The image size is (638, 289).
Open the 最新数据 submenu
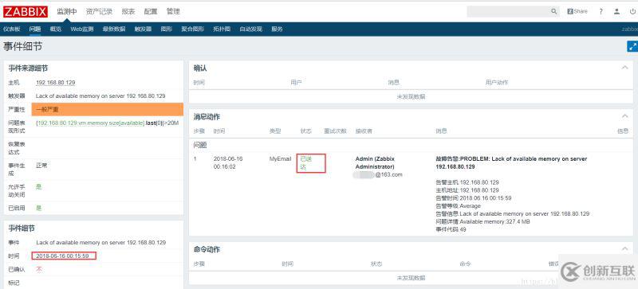click(114, 29)
